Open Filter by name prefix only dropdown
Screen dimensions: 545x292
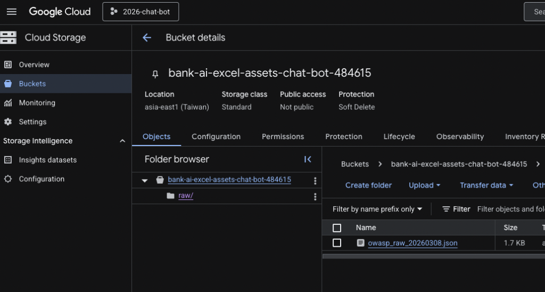pos(377,209)
